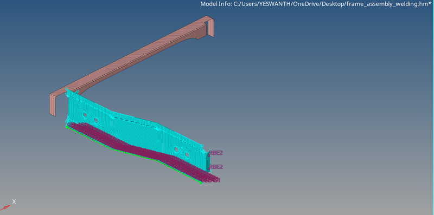Screen dimensions: 434x215
Task: Pick the left-most hole in the cyan plate
Action: point(85,115)
